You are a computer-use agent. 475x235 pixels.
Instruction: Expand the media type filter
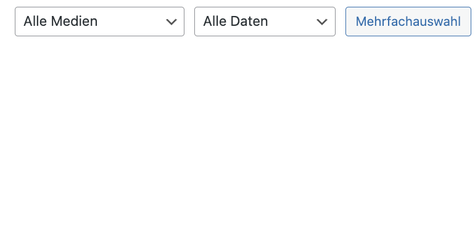tap(99, 22)
